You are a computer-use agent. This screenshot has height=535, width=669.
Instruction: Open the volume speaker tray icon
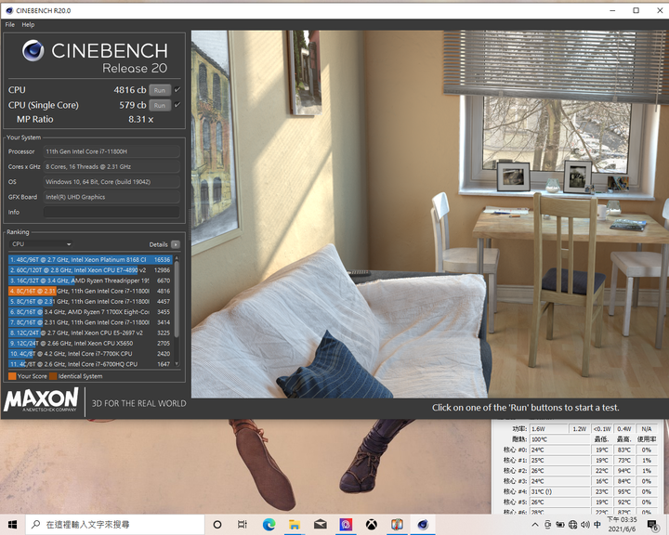click(x=585, y=525)
